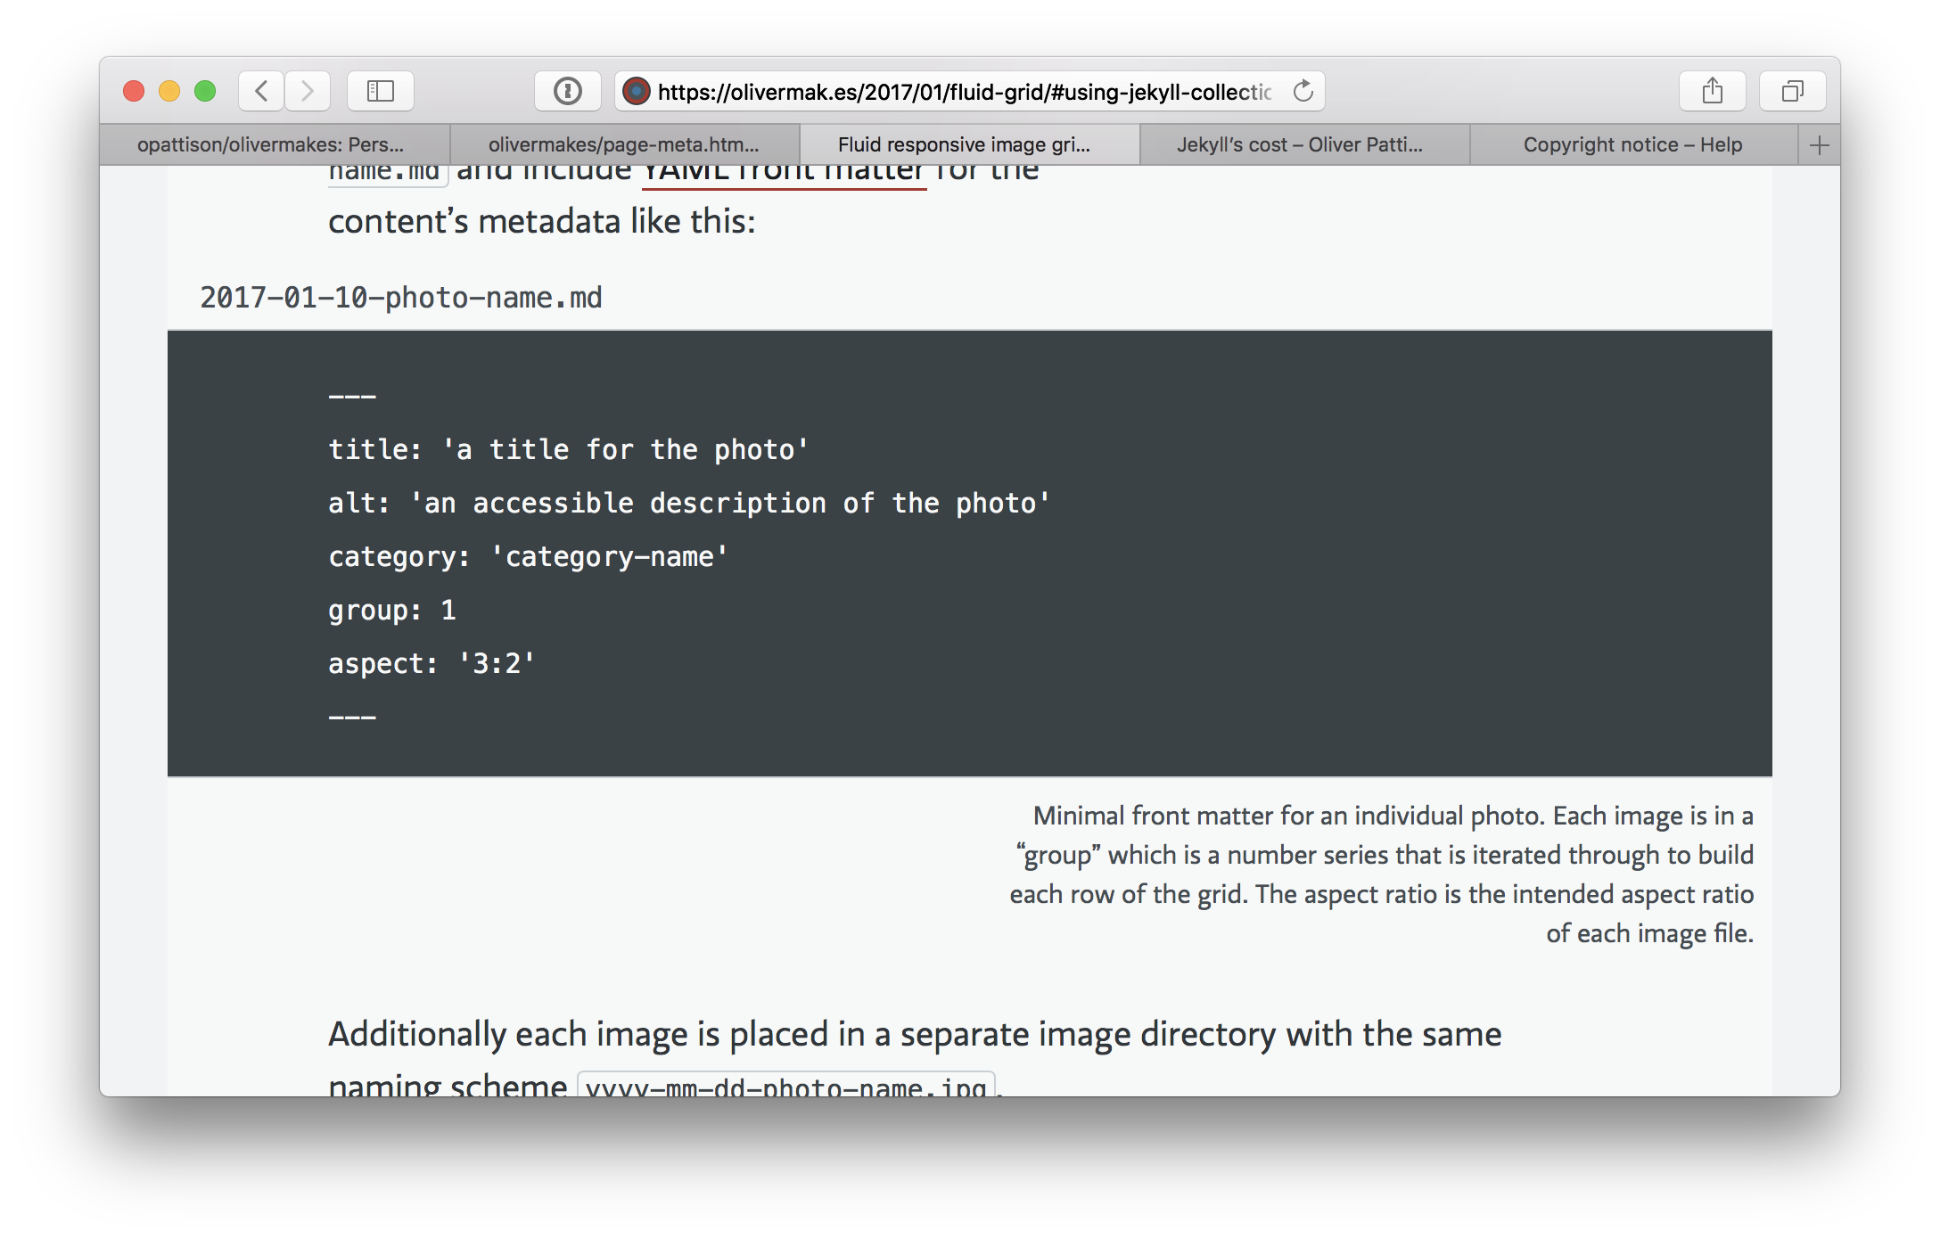
Task: Select the Fluid responsive image grid tab
Action: pos(964,145)
